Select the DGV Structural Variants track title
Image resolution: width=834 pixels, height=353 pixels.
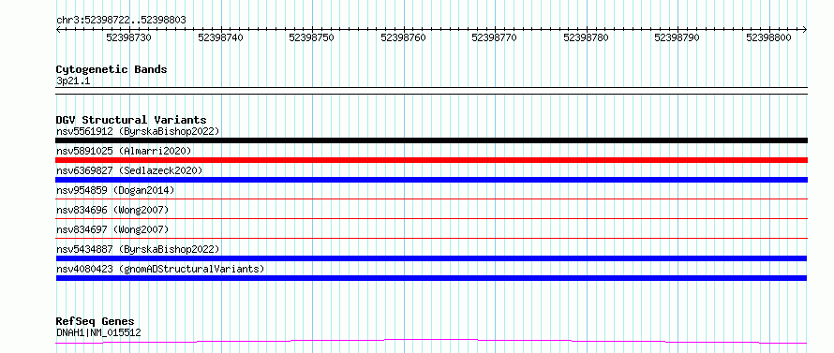(x=131, y=120)
